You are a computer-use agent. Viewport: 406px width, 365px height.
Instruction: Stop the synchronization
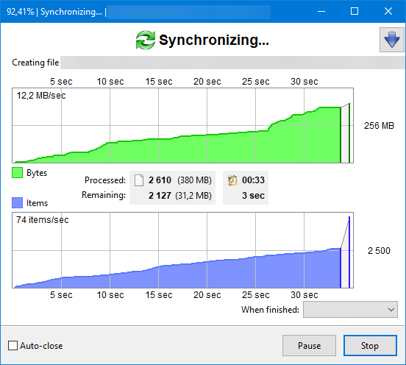pos(370,346)
